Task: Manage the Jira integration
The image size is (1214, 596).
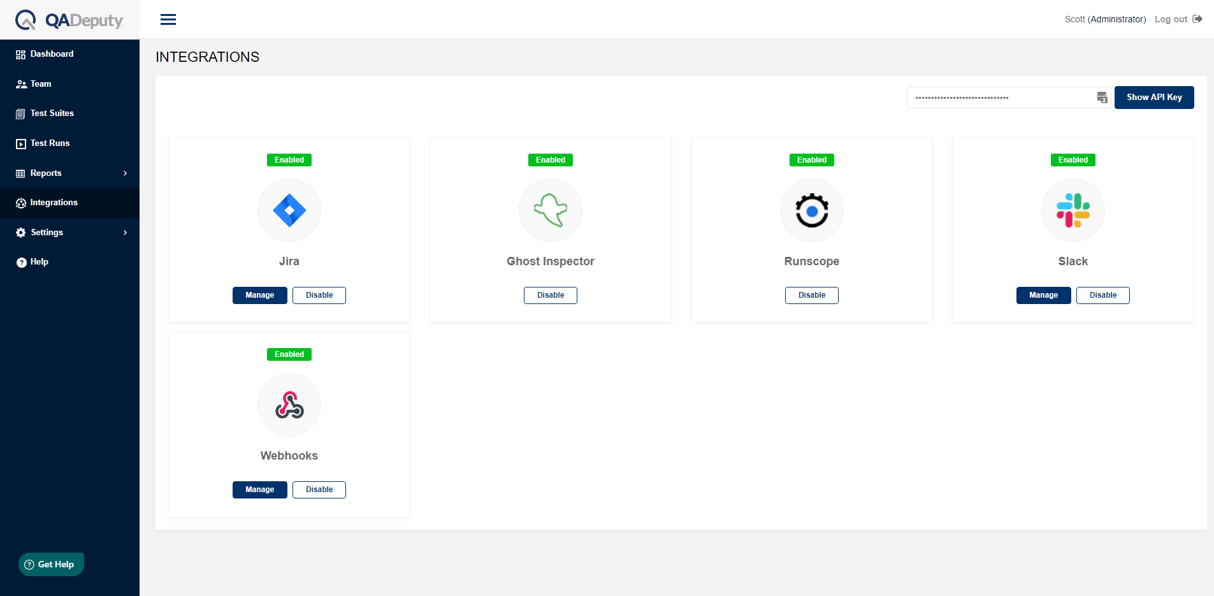Action: pyautogui.click(x=260, y=295)
